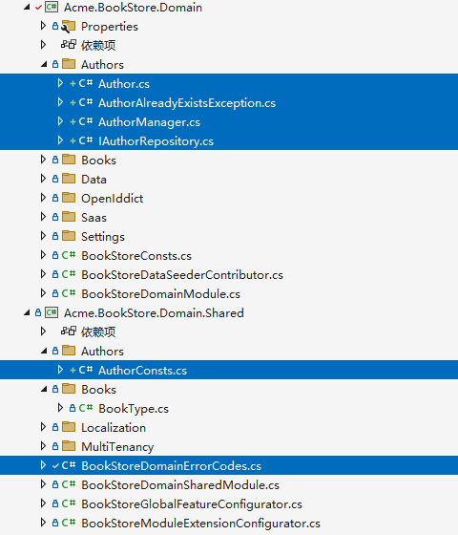Expand the Localization folder
This screenshot has height=535, width=458.
[43, 427]
